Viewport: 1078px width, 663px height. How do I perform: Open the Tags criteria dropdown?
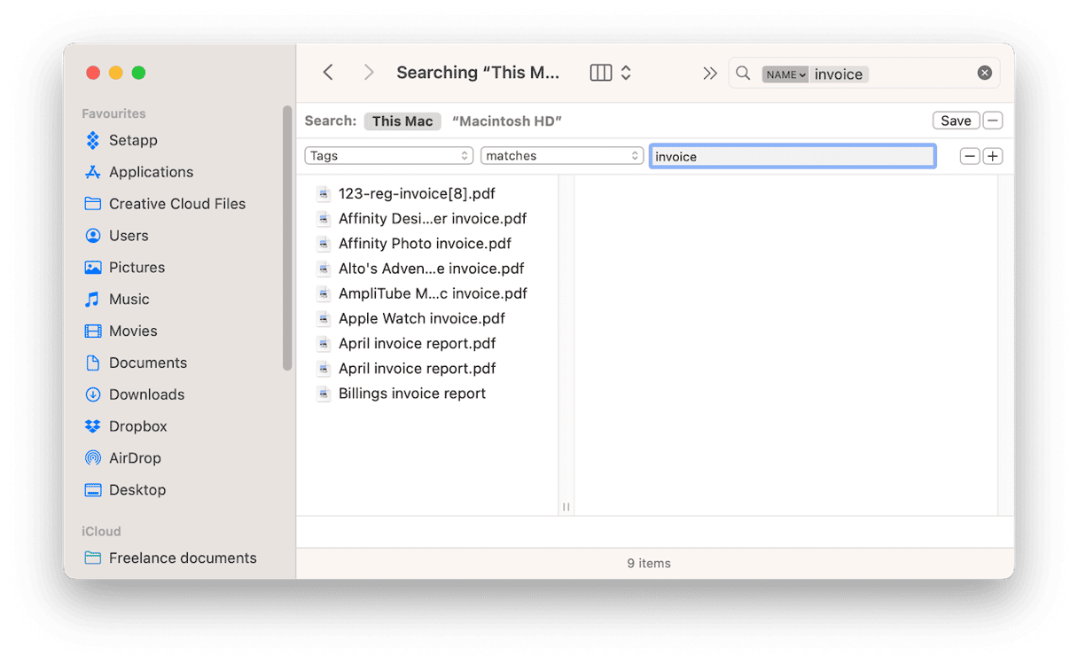coord(388,156)
